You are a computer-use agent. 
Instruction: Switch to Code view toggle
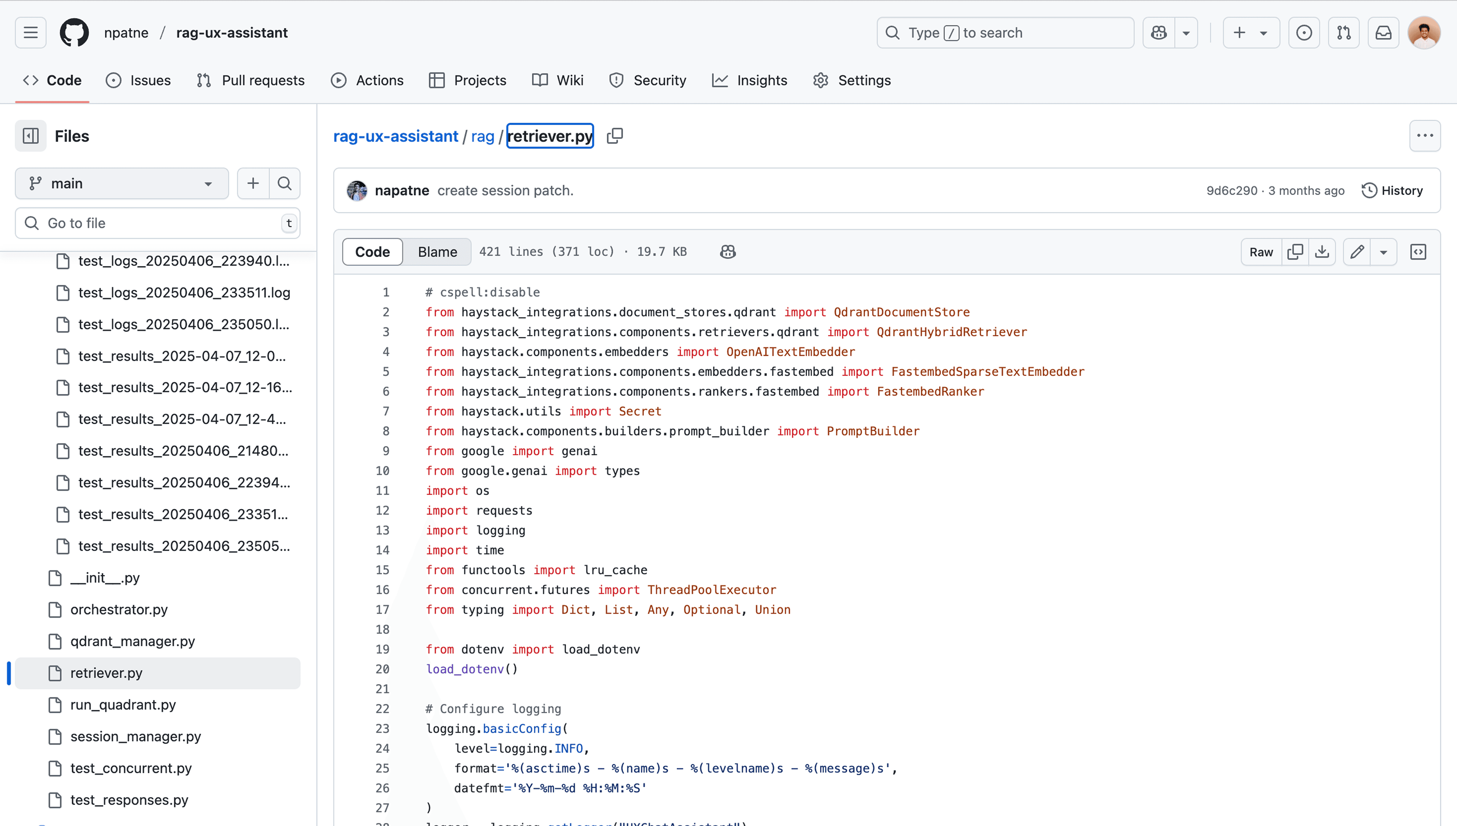tap(373, 252)
